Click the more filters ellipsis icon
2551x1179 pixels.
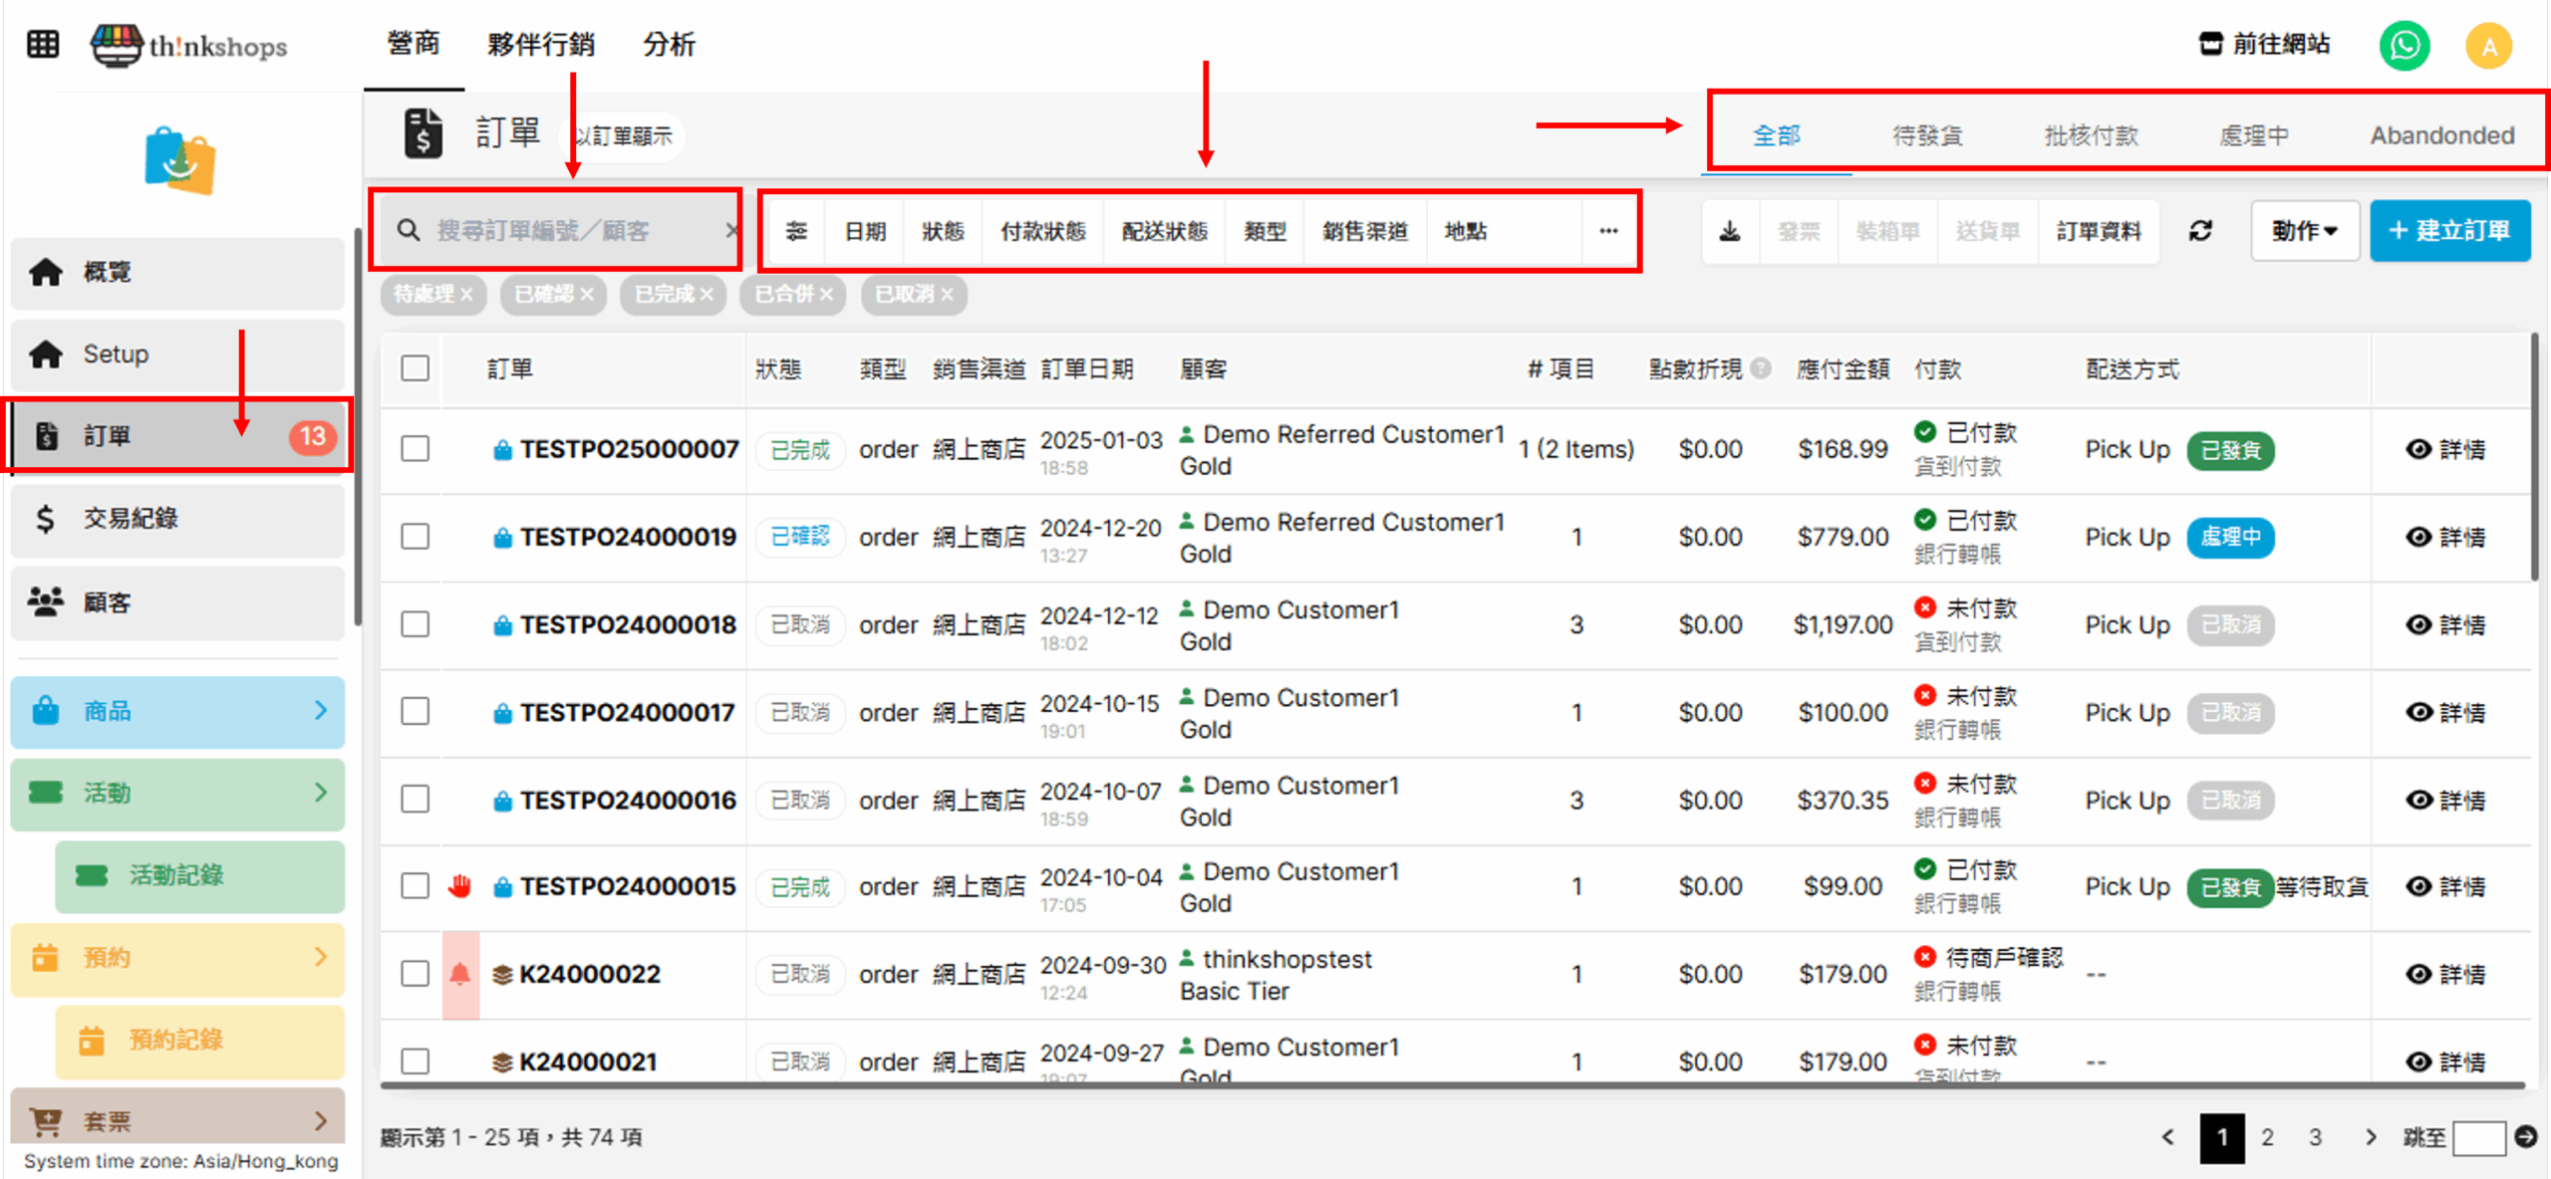point(1608,231)
